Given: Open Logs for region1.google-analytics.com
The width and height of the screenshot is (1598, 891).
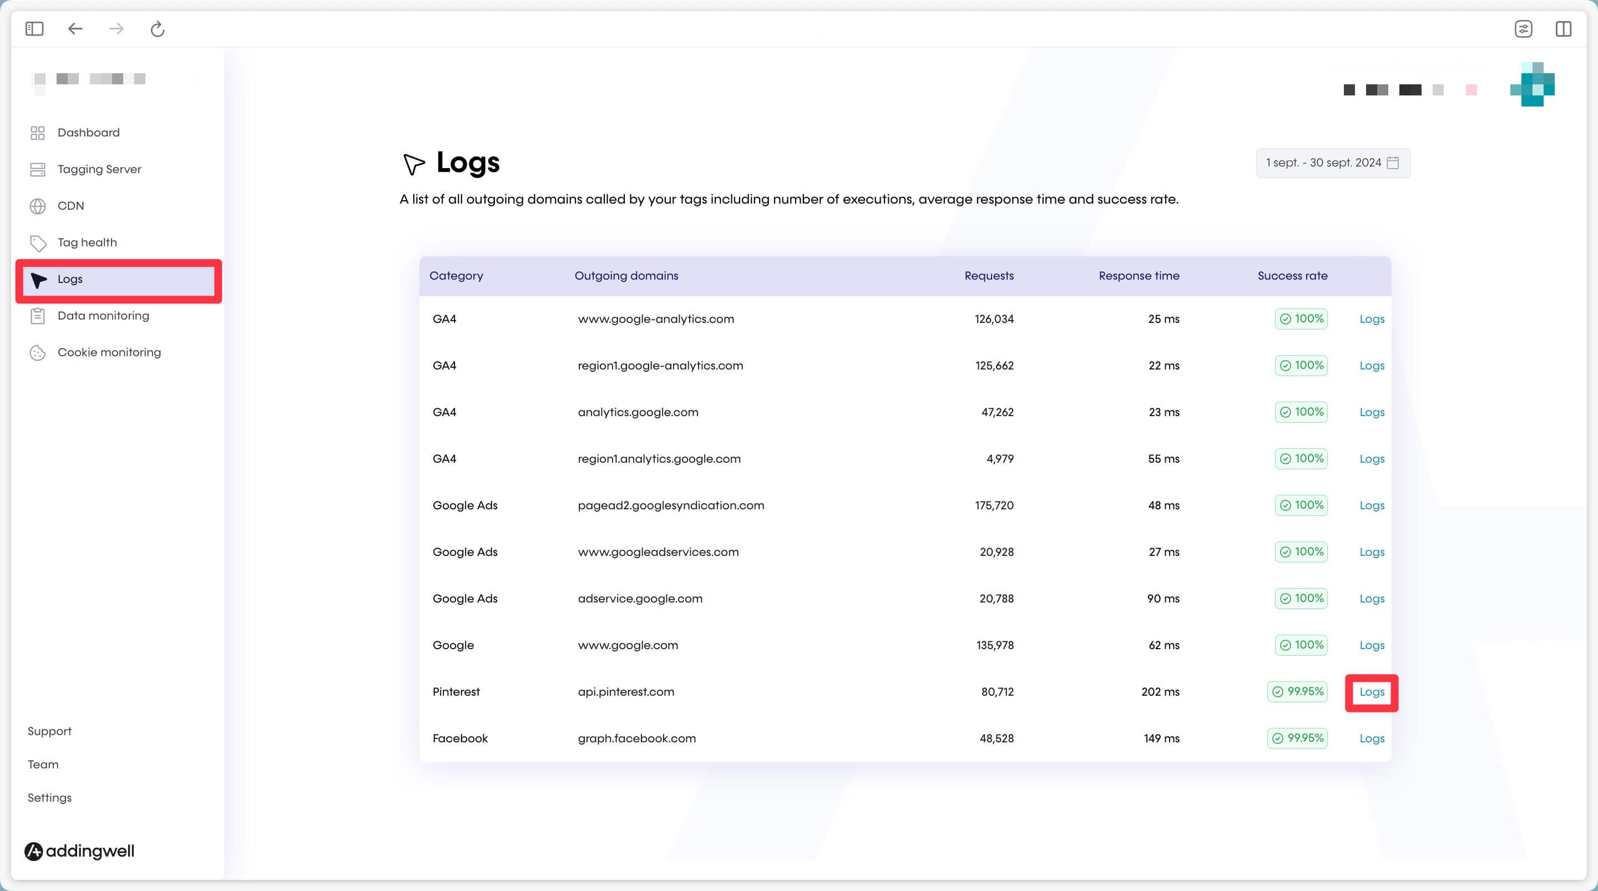Looking at the screenshot, I should tap(1372, 366).
